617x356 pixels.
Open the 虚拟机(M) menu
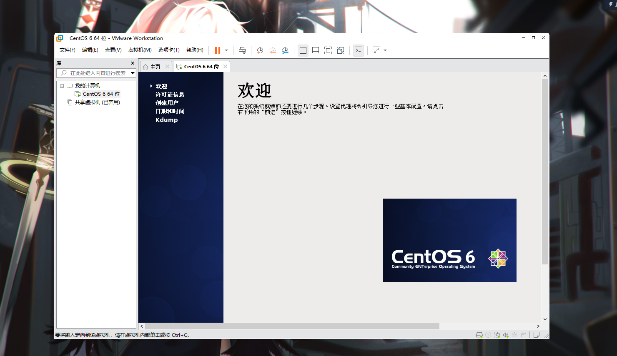(140, 50)
